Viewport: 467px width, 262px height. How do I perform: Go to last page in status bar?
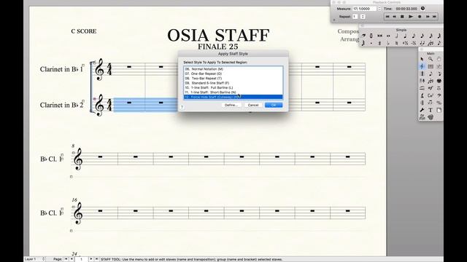point(96,259)
